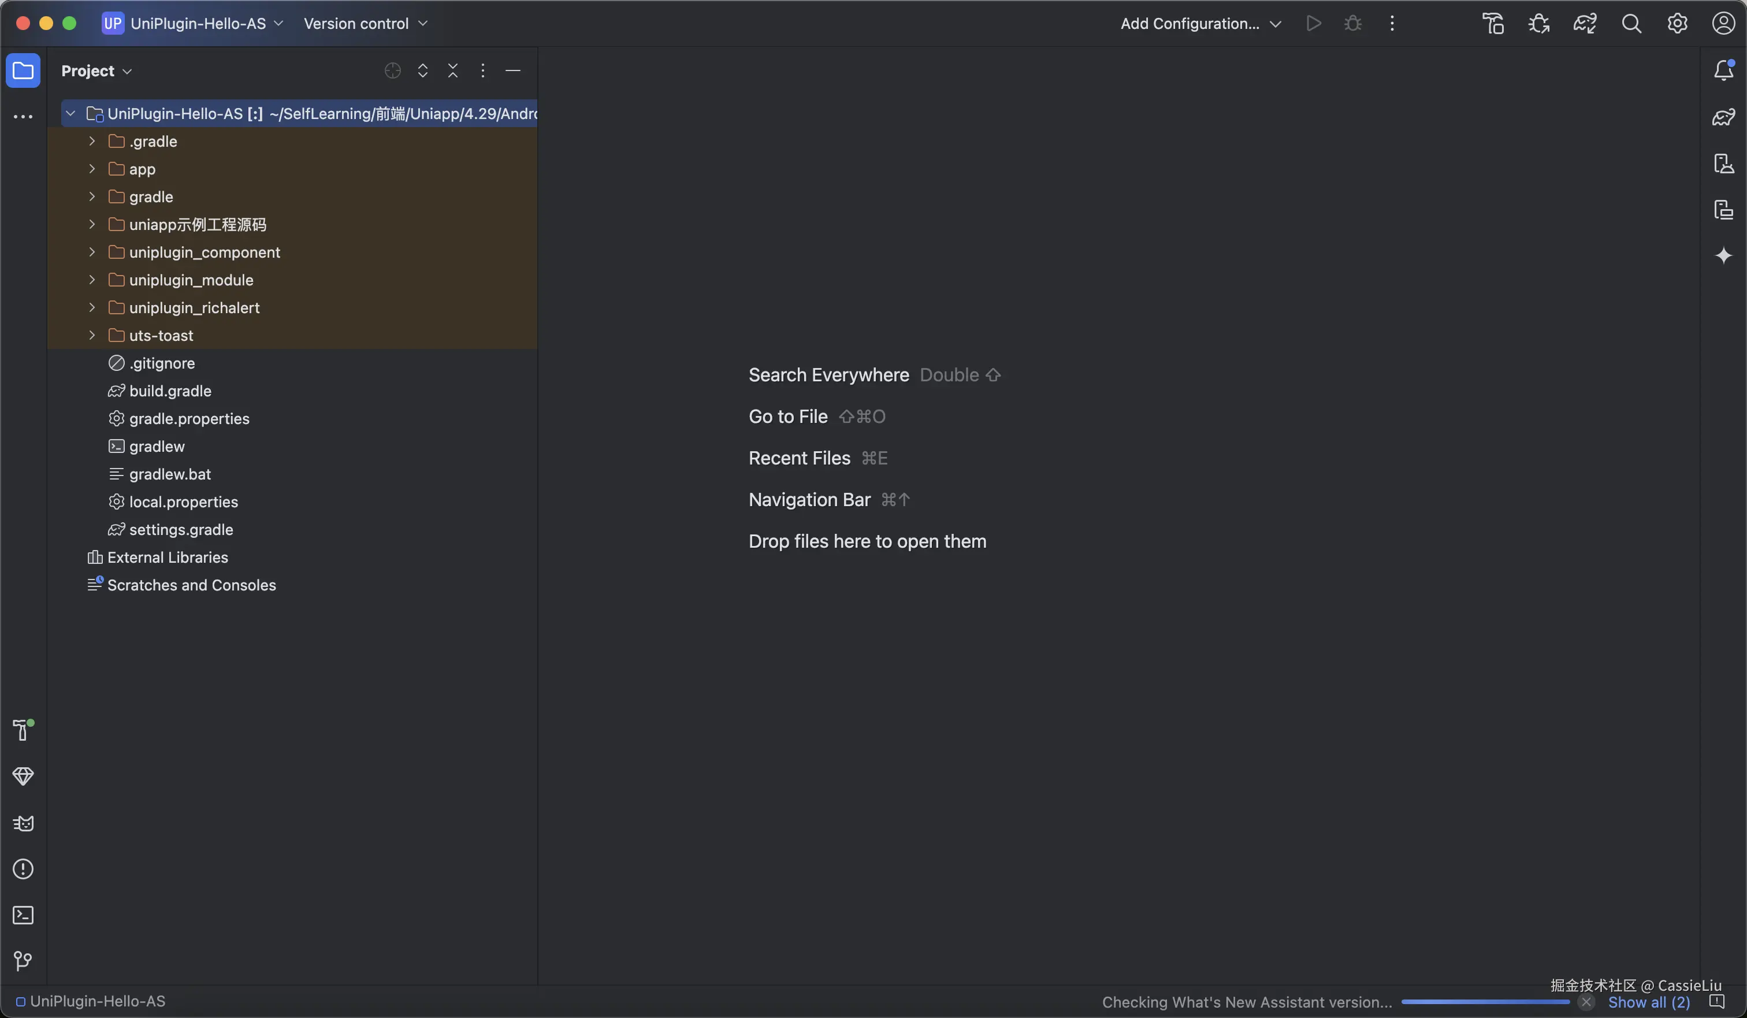The width and height of the screenshot is (1747, 1018).
Task: Expand the app folder in project tree
Action: [x=92, y=169]
